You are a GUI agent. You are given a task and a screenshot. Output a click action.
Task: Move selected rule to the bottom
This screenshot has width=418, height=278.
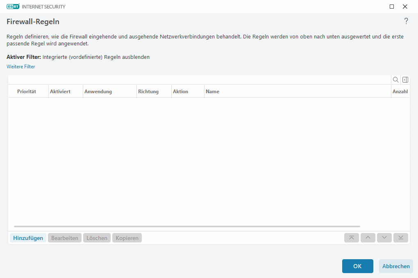click(x=400, y=238)
